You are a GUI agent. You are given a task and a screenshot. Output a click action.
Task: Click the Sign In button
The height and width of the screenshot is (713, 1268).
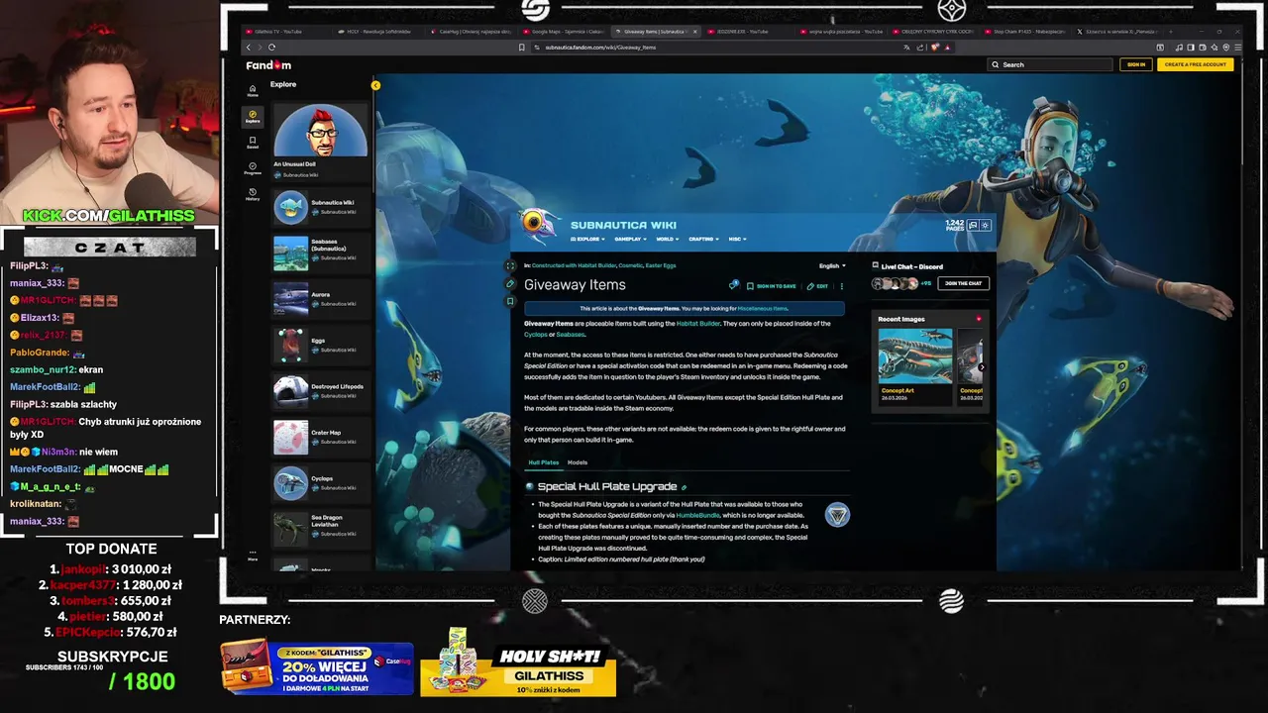pyautogui.click(x=1136, y=64)
